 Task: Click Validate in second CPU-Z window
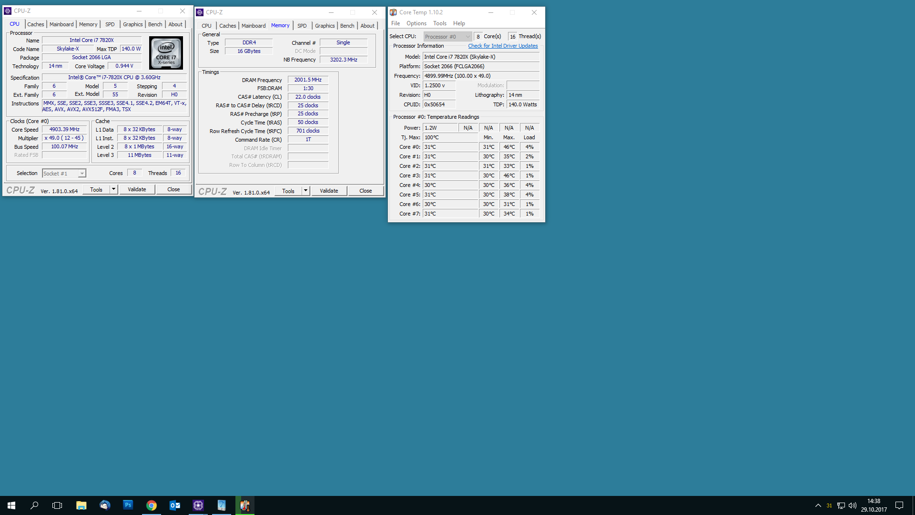[x=329, y=191]
